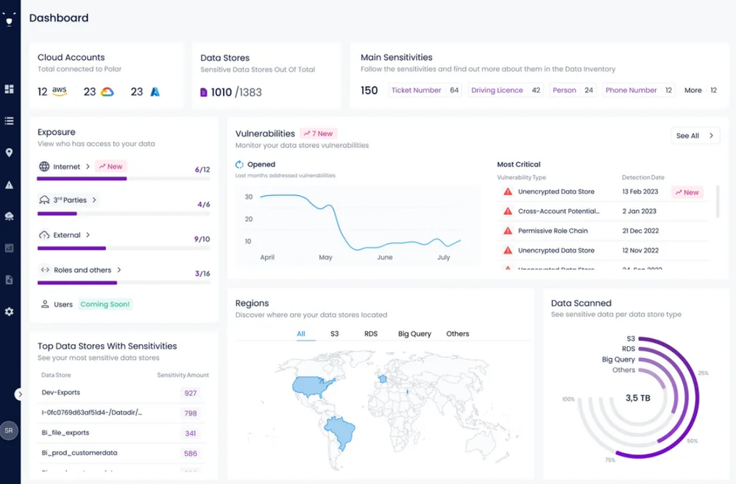Expand the Internet exposure row
Image resolution: width=736 pixels, height=484 pixels.
(x=66, y=166)
